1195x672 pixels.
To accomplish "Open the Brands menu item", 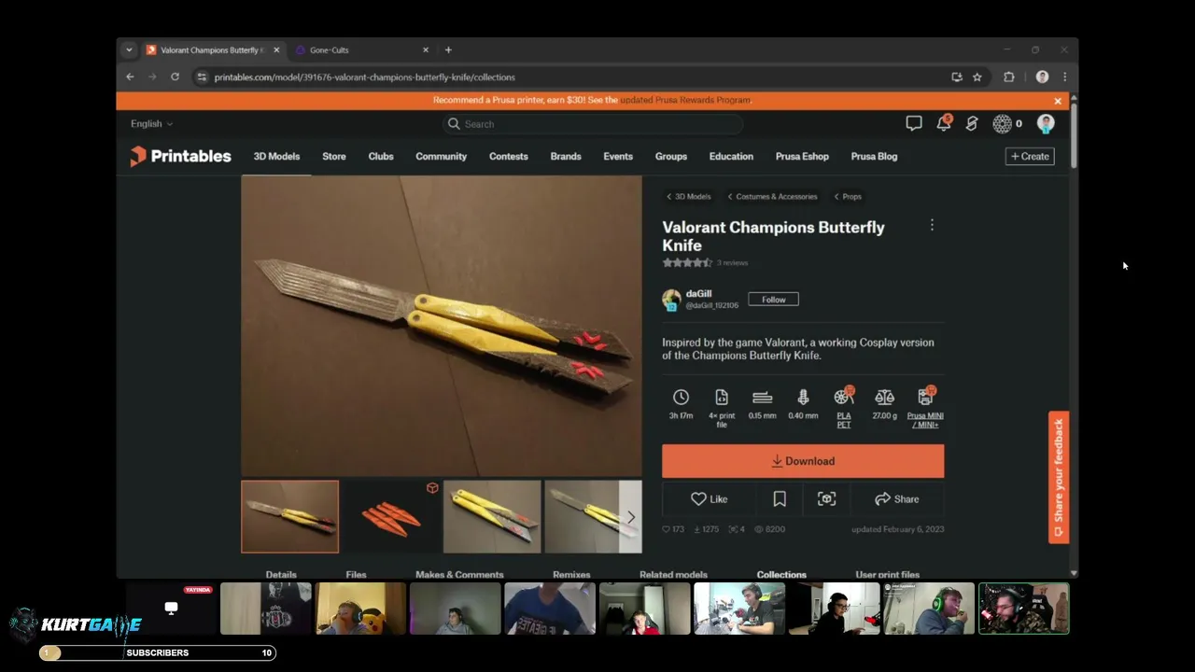I will pos(566,157).
